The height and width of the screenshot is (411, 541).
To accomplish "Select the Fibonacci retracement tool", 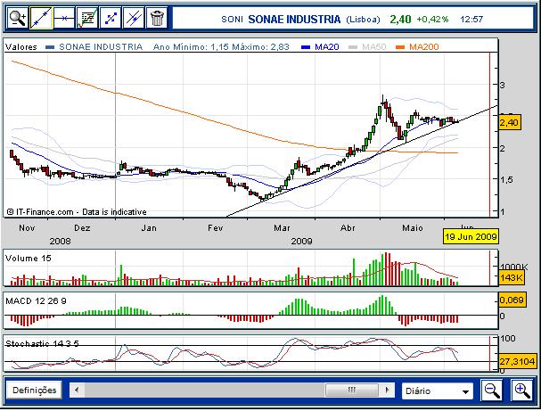I will click(x=87, y=18).
